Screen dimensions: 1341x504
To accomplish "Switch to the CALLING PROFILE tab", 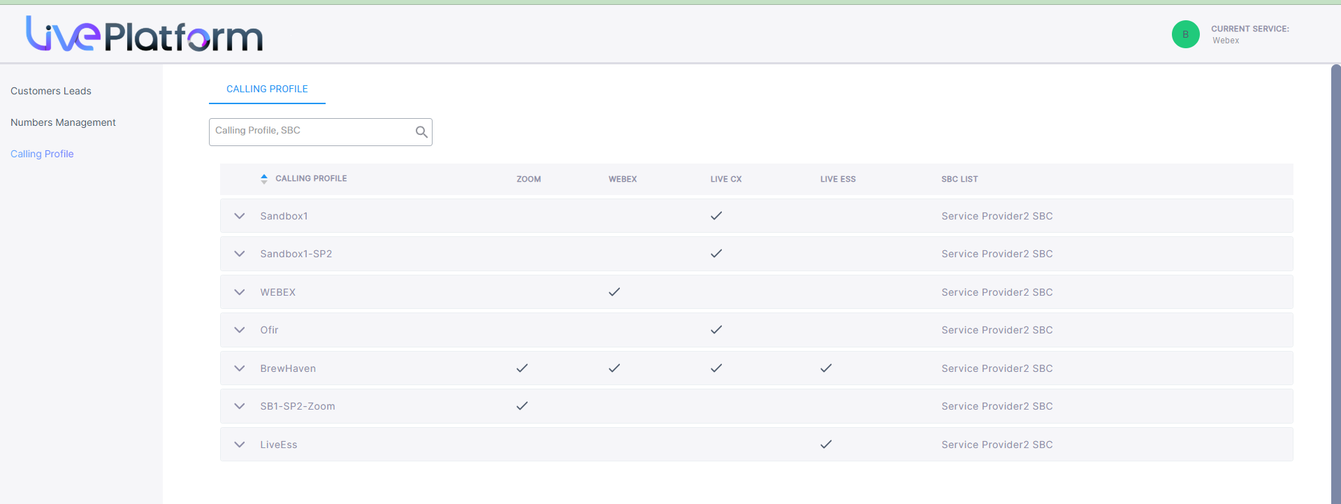I will [x=267, y=89].
